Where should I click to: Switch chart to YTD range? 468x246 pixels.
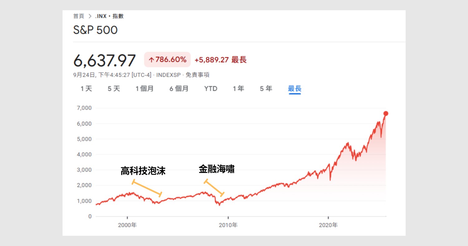coord(211,89)
